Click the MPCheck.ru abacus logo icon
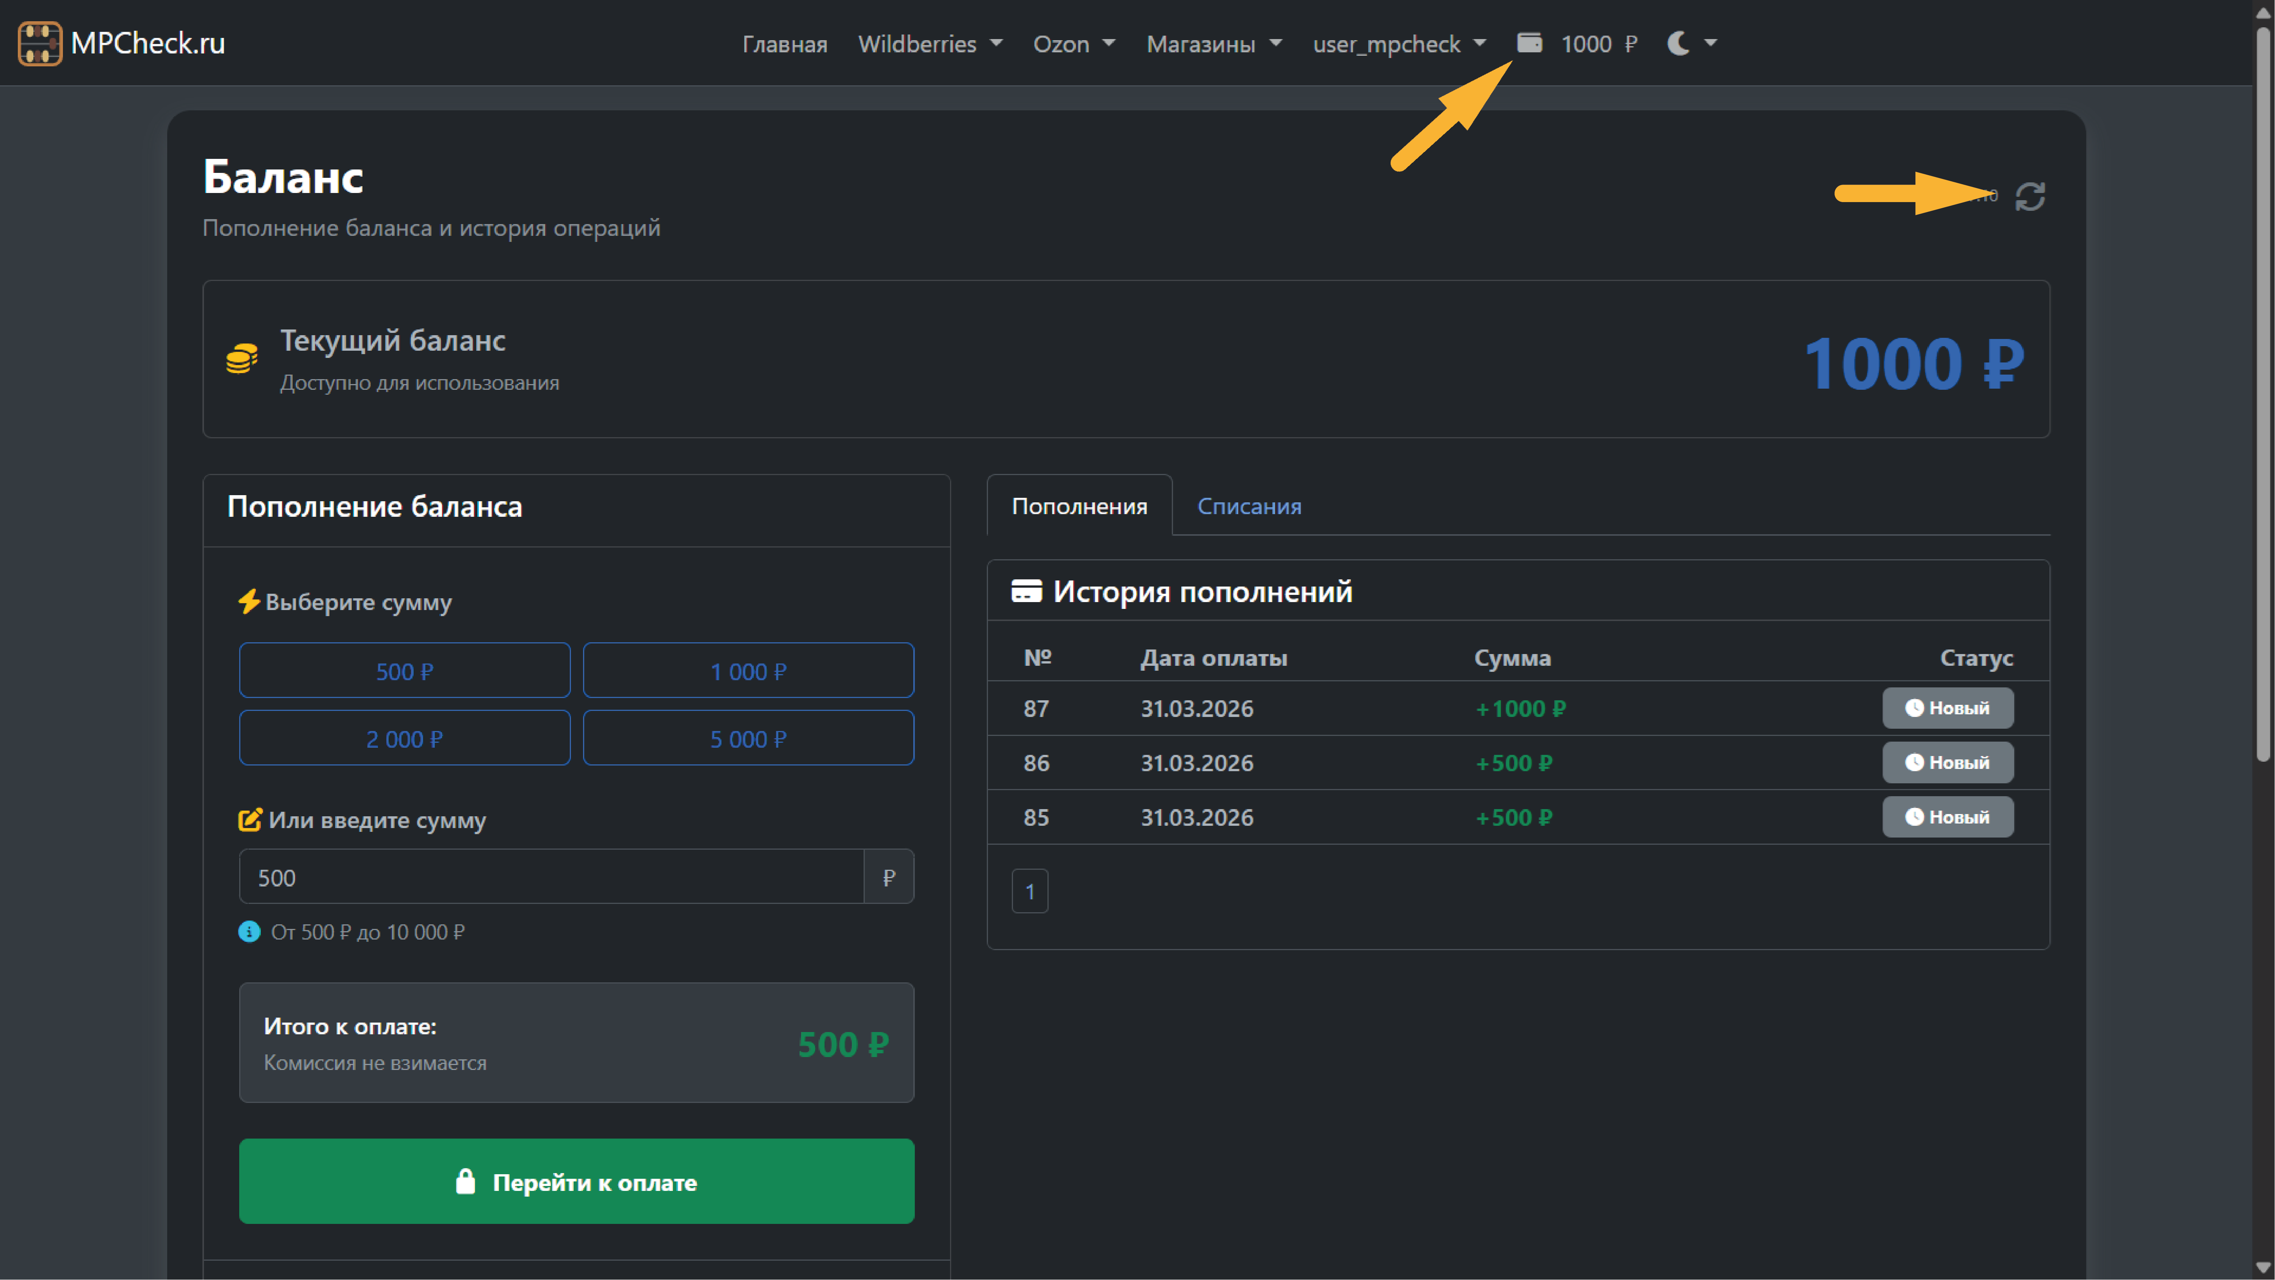Image resolution: width=2275 pixels, height=1280 pixels. (40, 43)
